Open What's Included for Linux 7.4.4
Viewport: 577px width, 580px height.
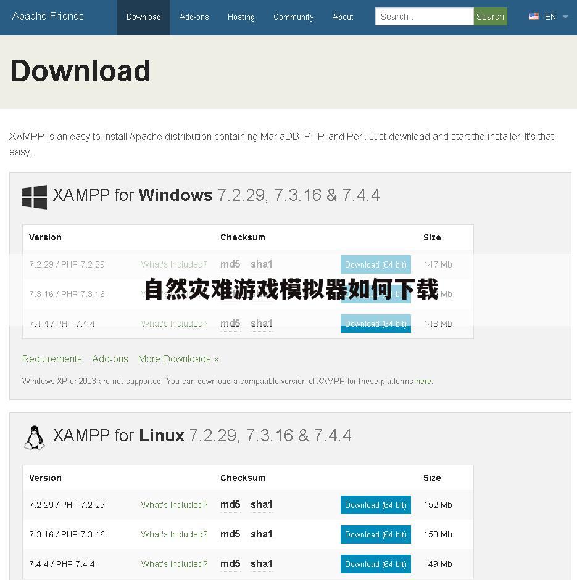coord(174,564)
